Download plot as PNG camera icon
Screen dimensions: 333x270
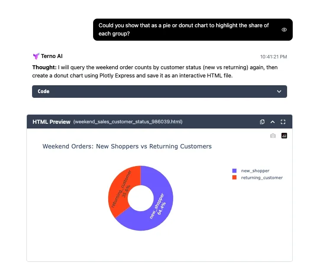pyautogui.click(x=273, y=135)
